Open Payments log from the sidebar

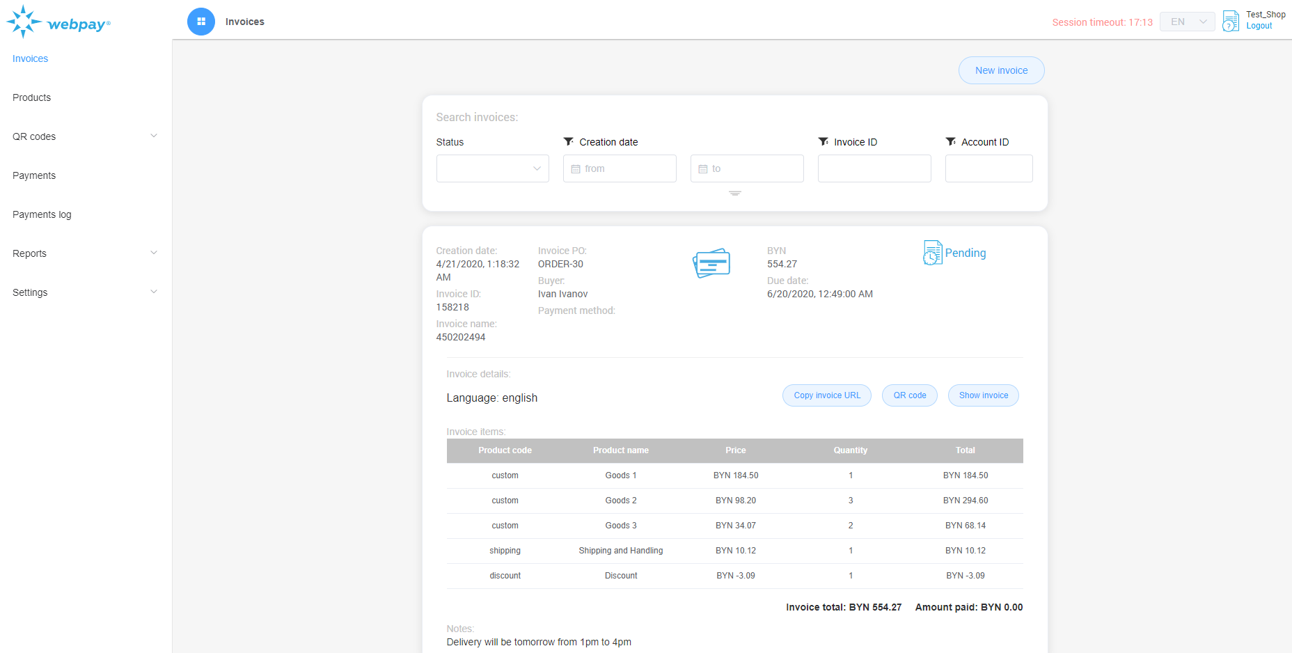point(42,214)
